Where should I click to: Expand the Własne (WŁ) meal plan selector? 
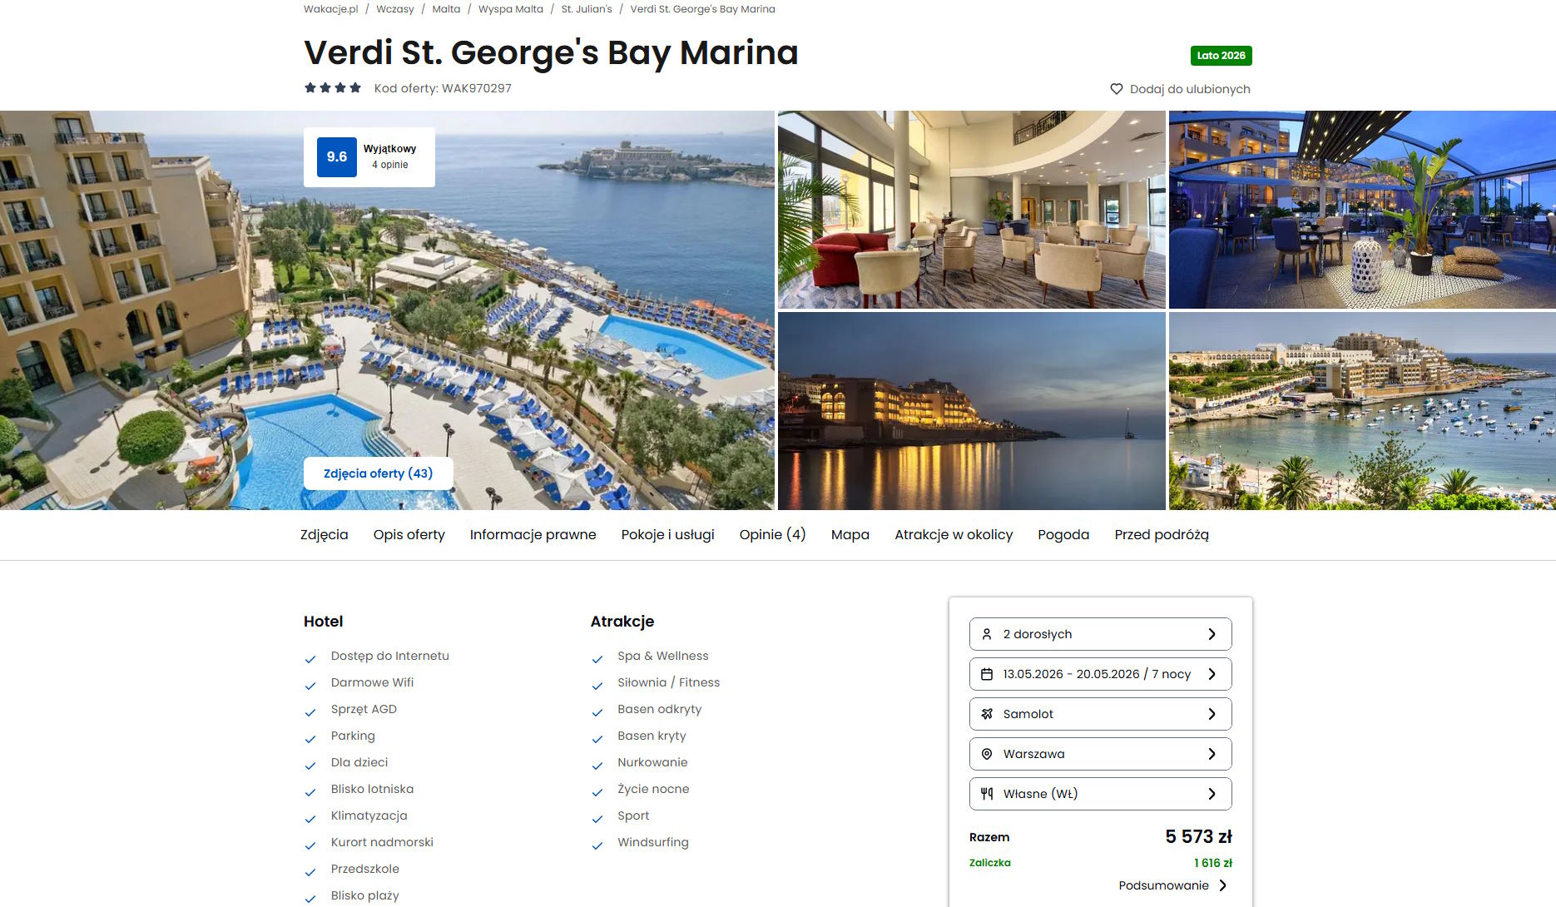click(x=1101, y=794)
